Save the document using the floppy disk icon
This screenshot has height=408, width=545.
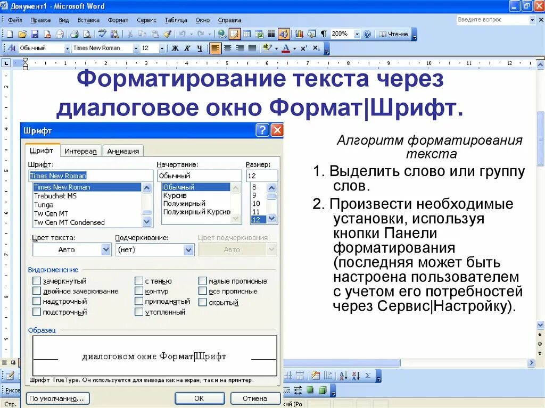[x=35, y=34]
